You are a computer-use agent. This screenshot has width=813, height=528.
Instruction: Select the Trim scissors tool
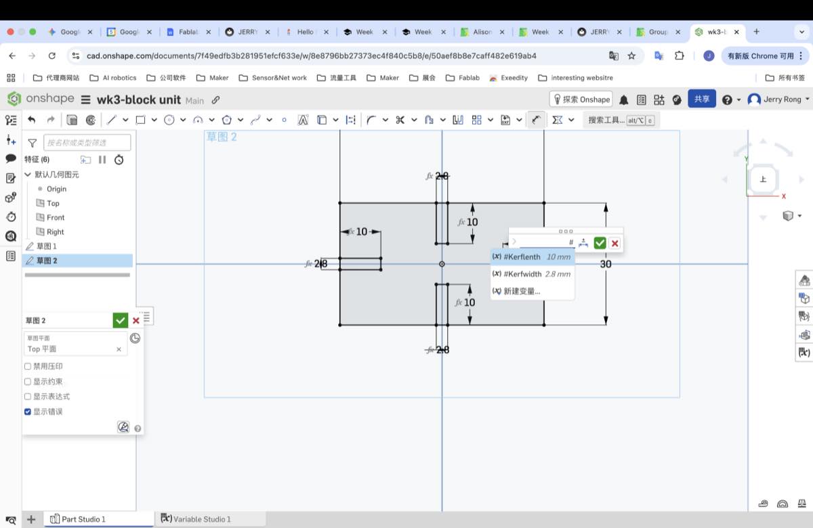click(400, 120)
